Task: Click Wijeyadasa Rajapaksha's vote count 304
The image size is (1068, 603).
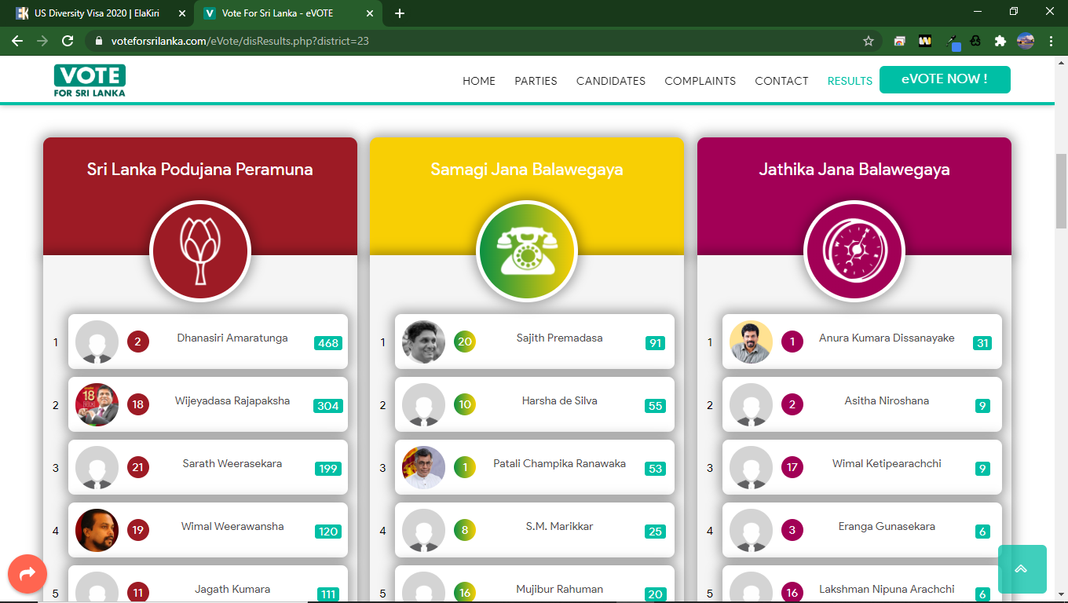Action: (x=328, y=406)
